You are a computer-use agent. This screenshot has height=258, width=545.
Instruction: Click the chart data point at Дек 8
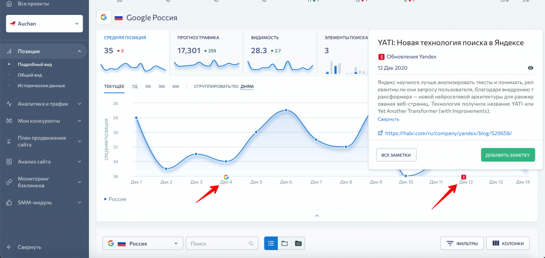(346, 147)
